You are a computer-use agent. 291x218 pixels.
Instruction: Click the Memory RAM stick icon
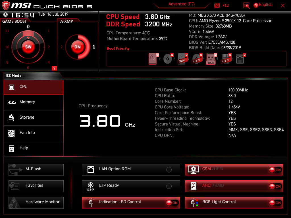pos(11,102)
